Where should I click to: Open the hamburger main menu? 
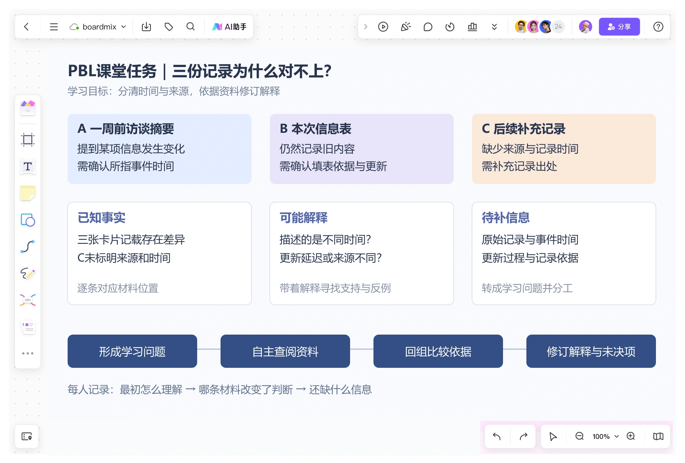coord(54,27)
